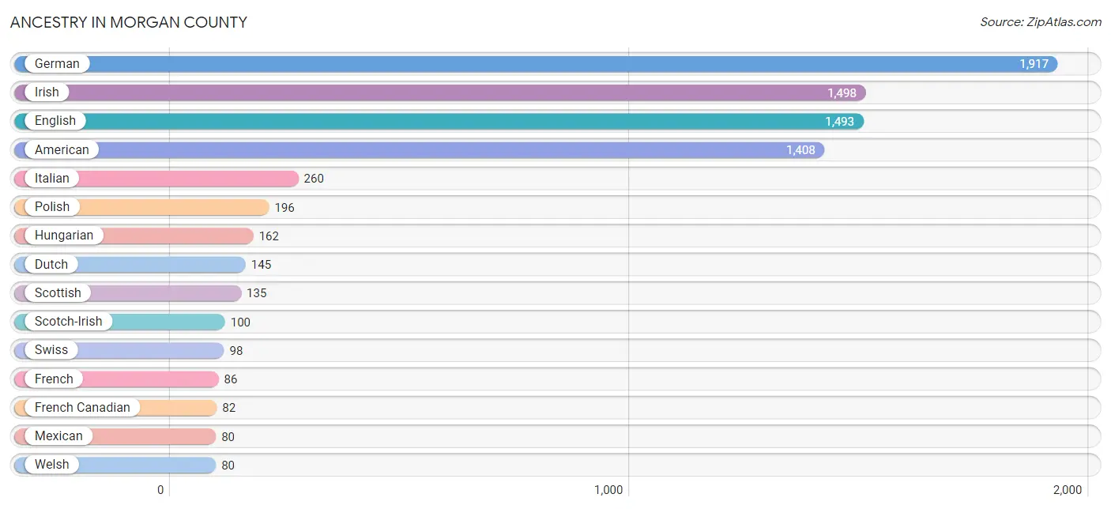
Task: Click the x-axis label 2,000
Action: (1068, 490)
